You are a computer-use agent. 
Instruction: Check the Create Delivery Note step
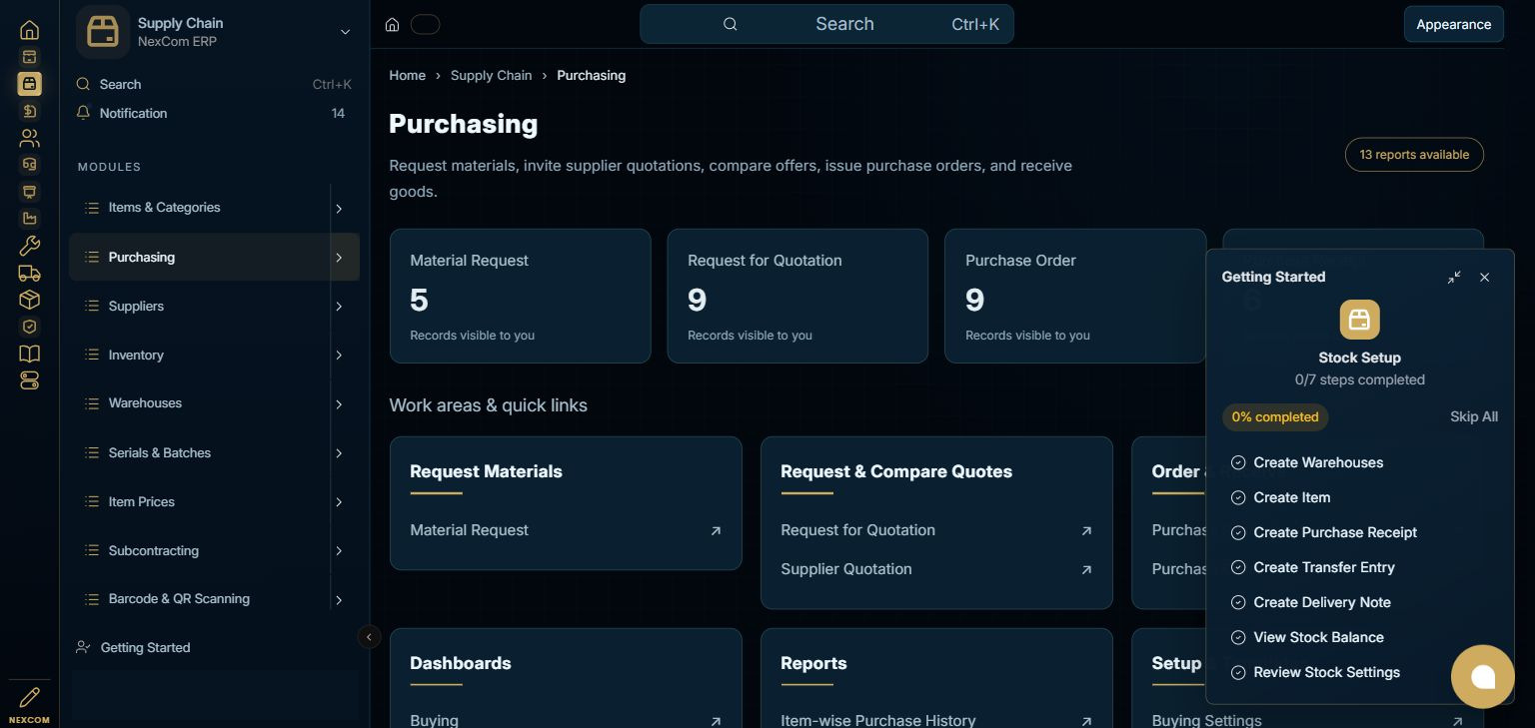1310,602
